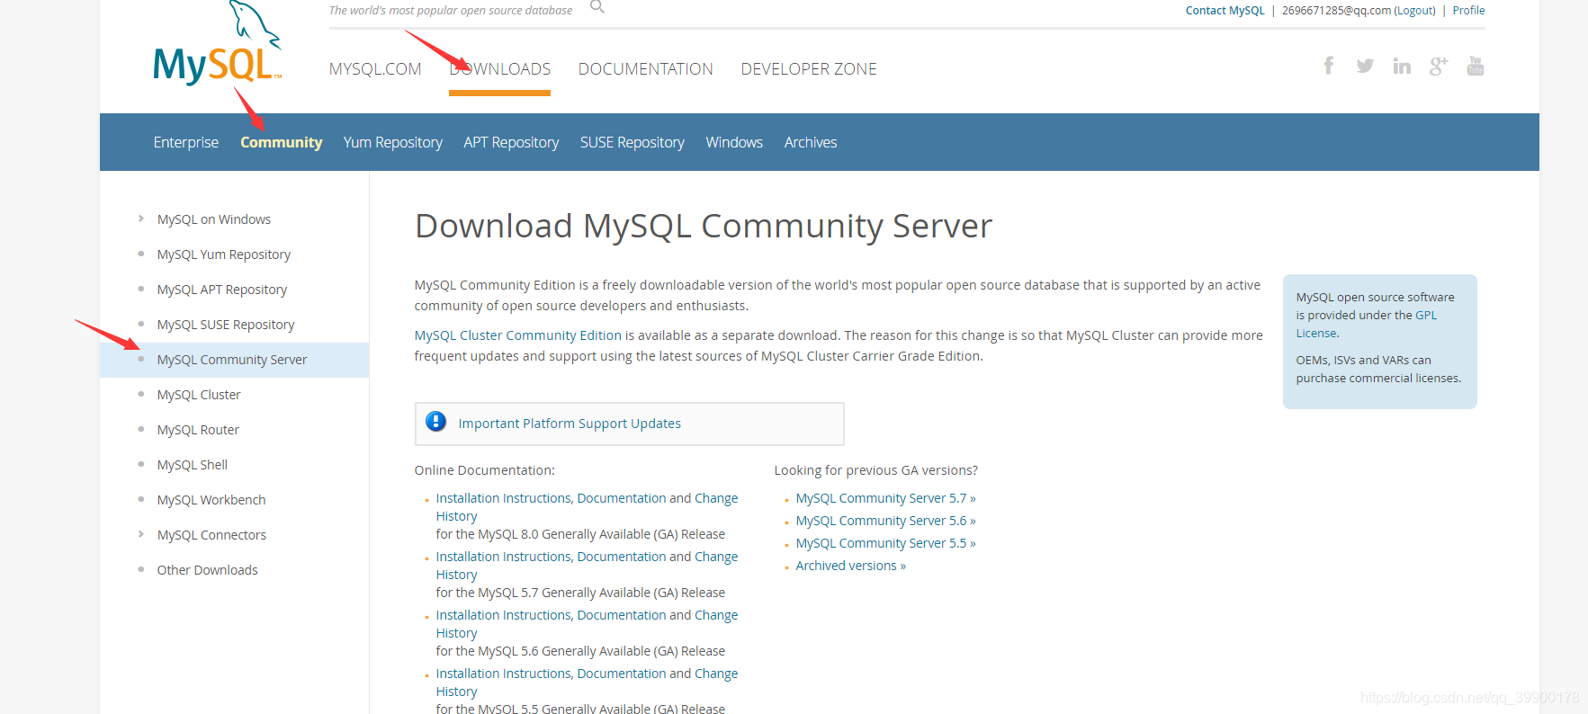1588x714 pixels.
Task: Open MySQL Facebook page icon
Action: 1328,65
